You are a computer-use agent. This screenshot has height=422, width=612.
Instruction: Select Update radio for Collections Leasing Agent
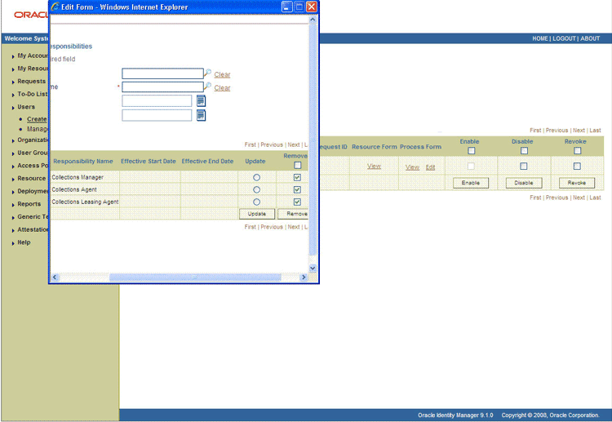256,202
